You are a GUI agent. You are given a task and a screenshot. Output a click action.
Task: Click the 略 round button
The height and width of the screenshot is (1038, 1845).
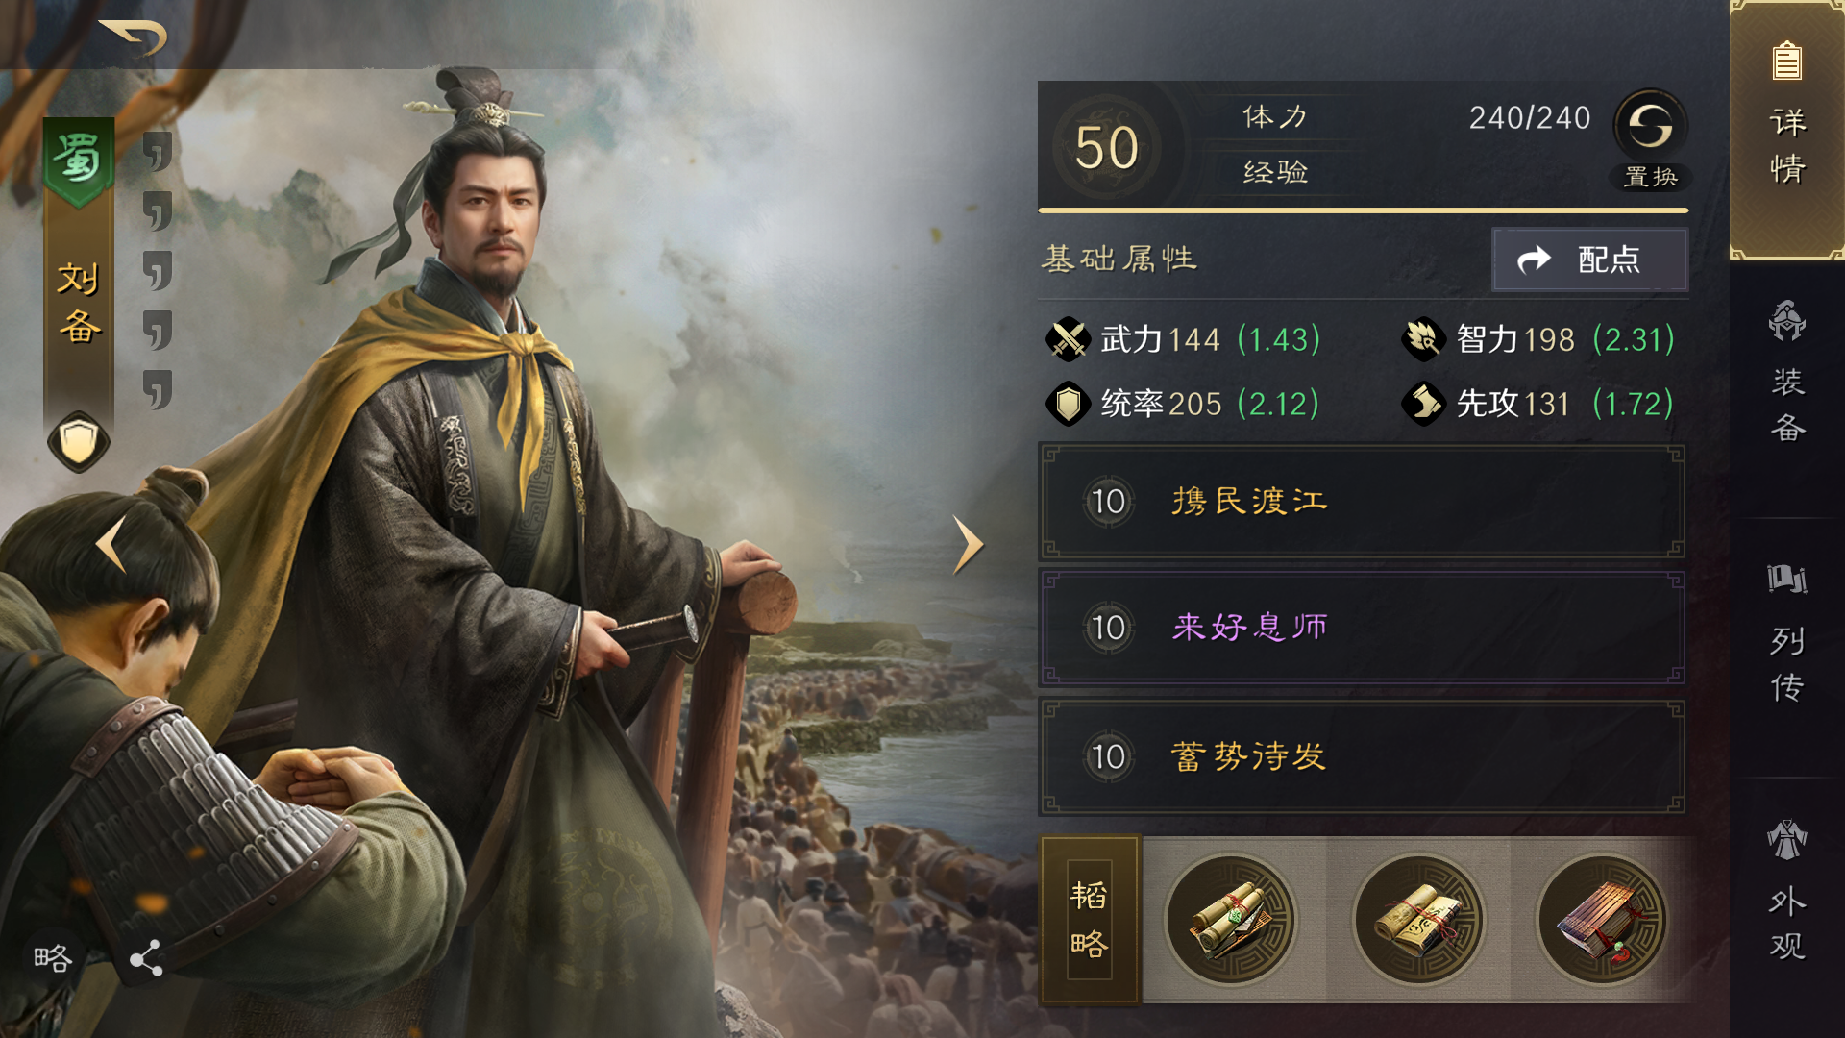pyautogui.click(x=52, y=958)
